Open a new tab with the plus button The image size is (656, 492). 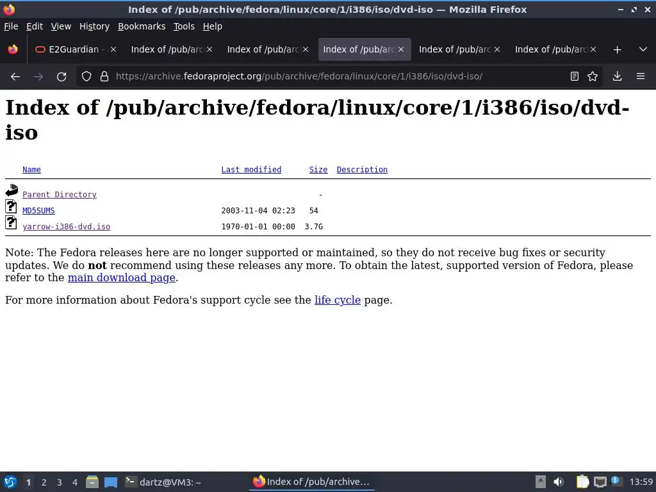click(x=617, y=50)
